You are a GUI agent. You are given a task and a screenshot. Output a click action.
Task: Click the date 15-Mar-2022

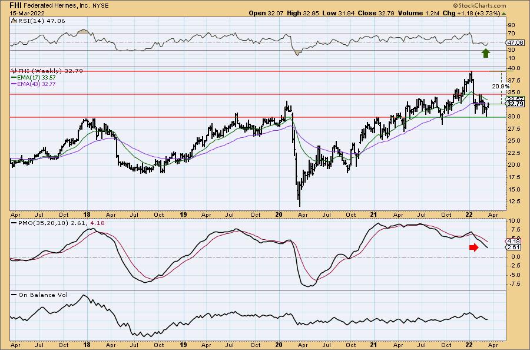26,13
